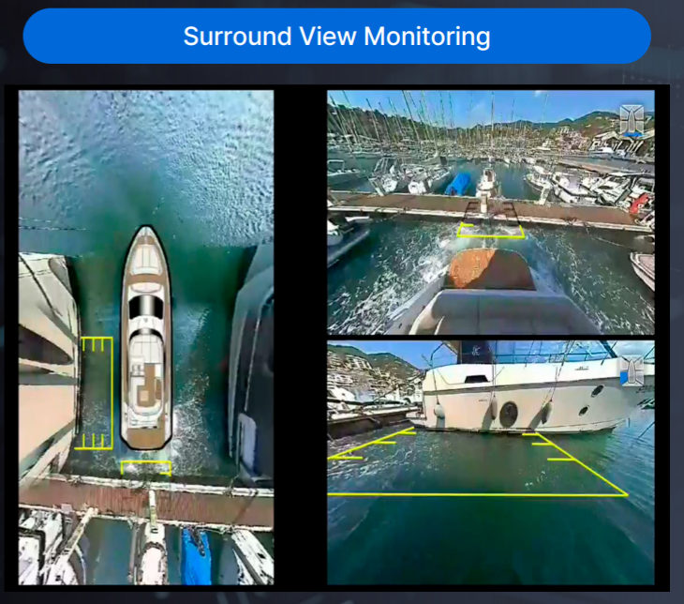This screenshot has height=604, width=684.
Task: Open the side camera view of neighboring yacht
Action: click(491, 462)
